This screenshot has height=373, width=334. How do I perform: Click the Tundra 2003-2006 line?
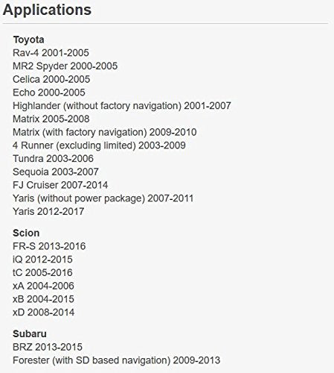tap(53, 159)
